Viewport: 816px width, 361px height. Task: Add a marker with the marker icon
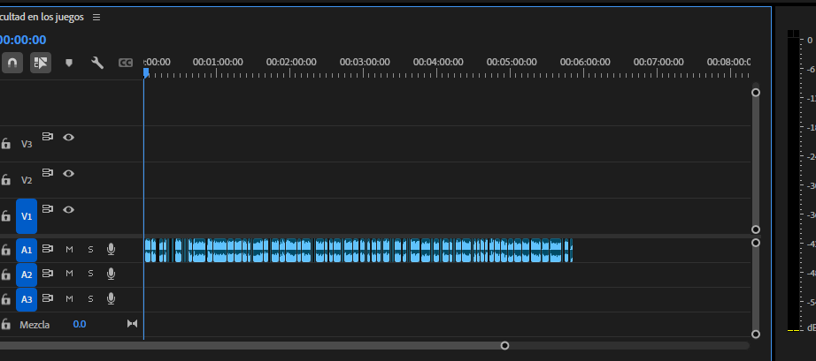69,63
